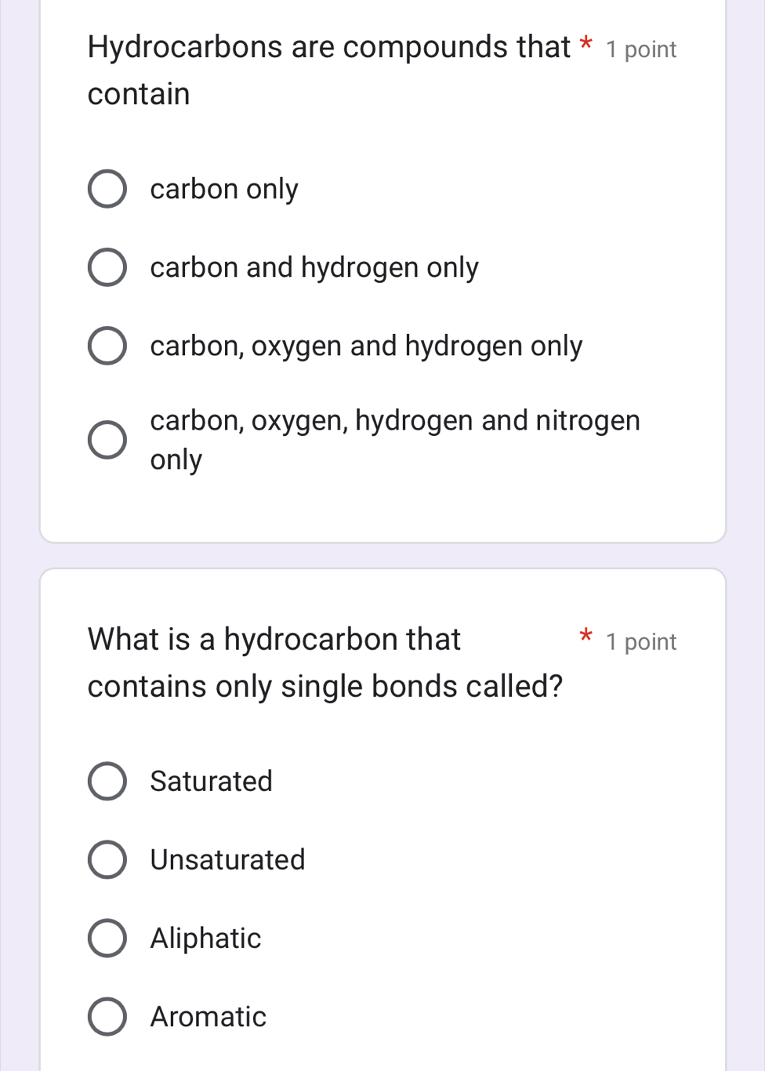Click the 'Saturated' answer label text
Screen dimensions: 765x1071
click(212, 781)
